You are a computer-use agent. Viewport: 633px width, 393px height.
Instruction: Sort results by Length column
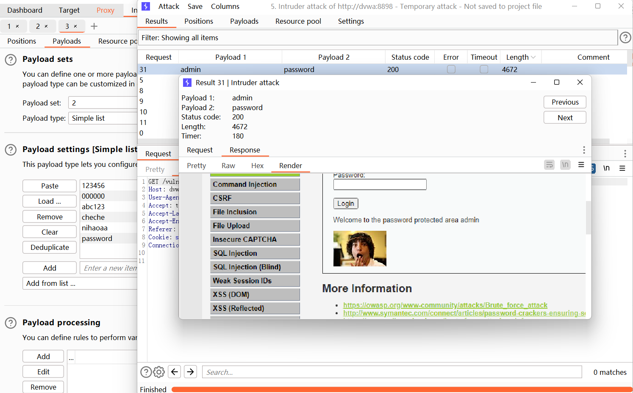(x=521, y=57)
